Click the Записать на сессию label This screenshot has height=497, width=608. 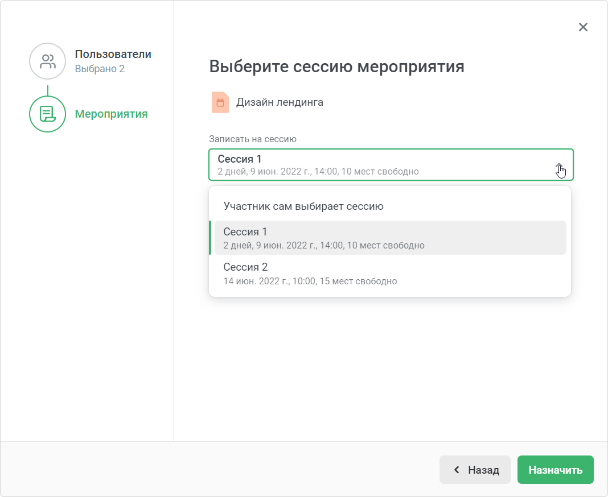point(252,139)
